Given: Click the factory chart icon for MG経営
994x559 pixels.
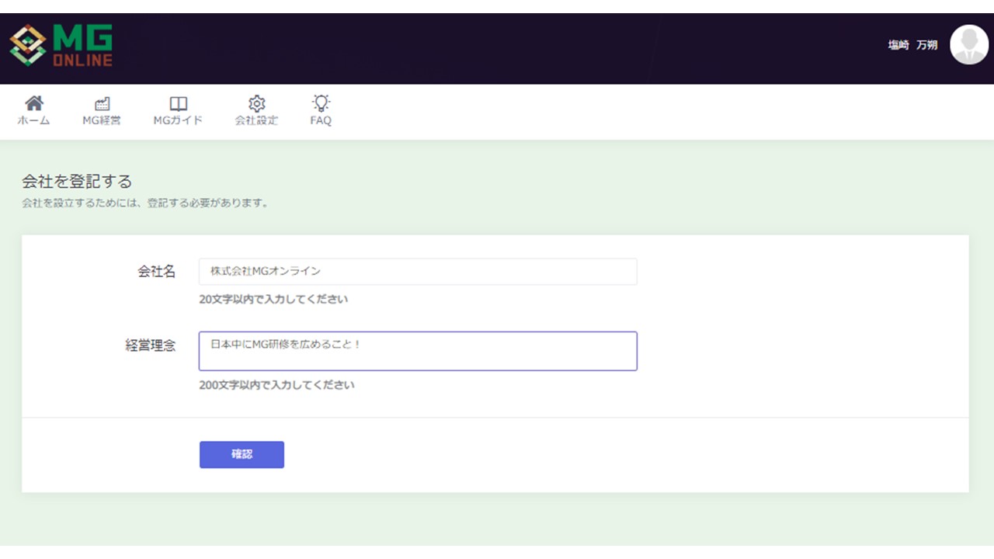Looking at the screenshot, I should pyautogui.click(x=102, y=103).
